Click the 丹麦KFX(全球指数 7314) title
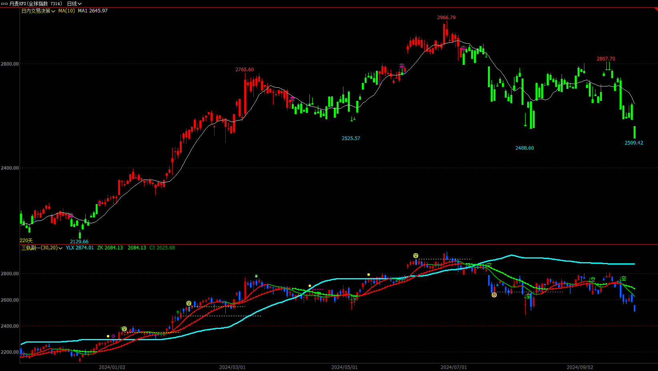The width and height of the screenshot is (658, 371). [36, 4]
